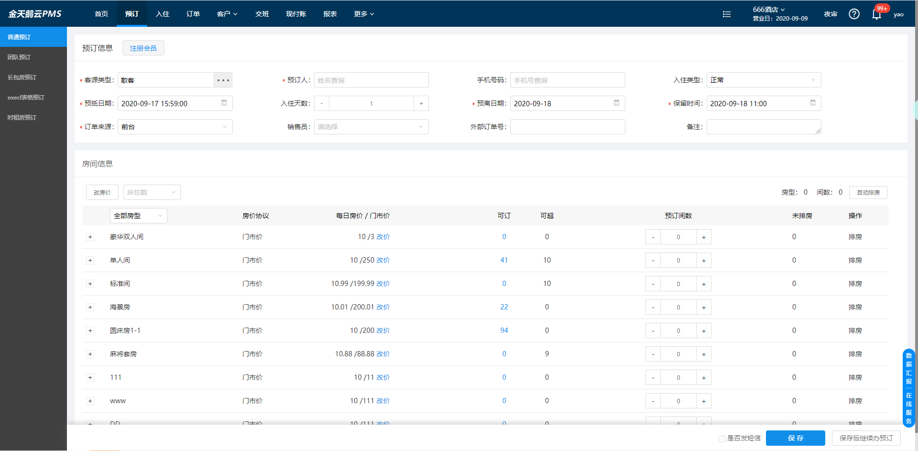Expand the 海景房 row
918x451 pixels.
pos(90,307)
